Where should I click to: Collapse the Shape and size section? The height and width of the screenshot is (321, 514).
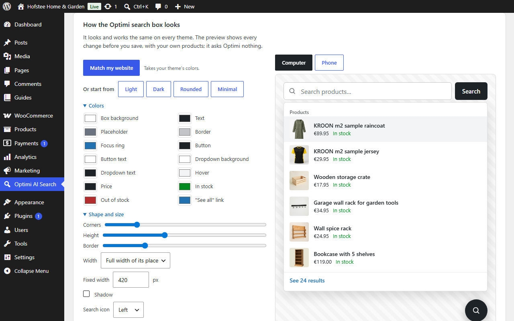(104, 214)
